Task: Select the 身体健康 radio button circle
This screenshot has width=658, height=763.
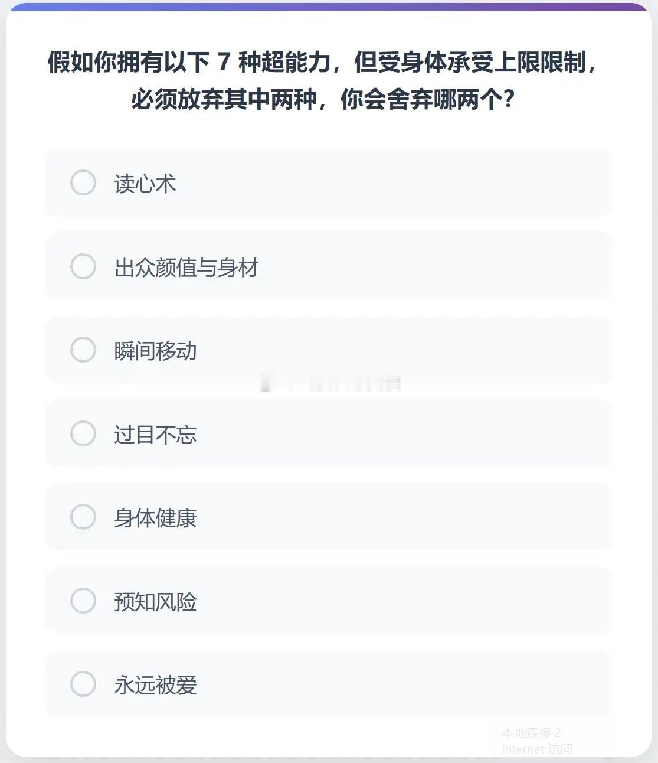Action: (x=83, y=517)
